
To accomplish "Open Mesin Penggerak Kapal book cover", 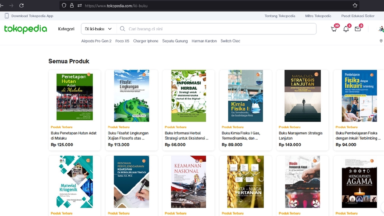I will (302, 182).
